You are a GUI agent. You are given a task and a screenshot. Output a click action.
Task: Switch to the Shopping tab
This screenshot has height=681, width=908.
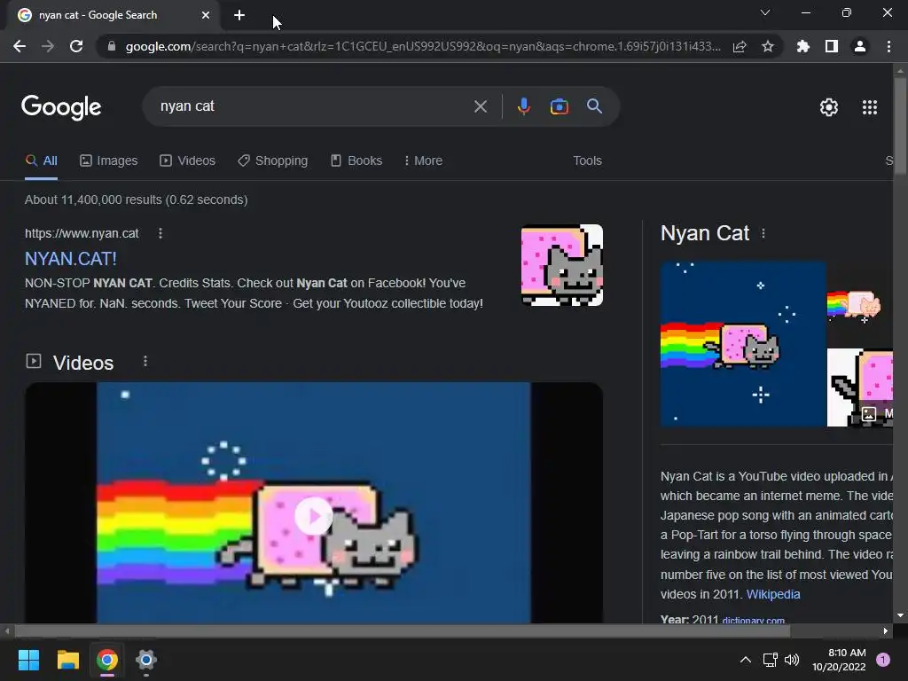click(273, 161)
